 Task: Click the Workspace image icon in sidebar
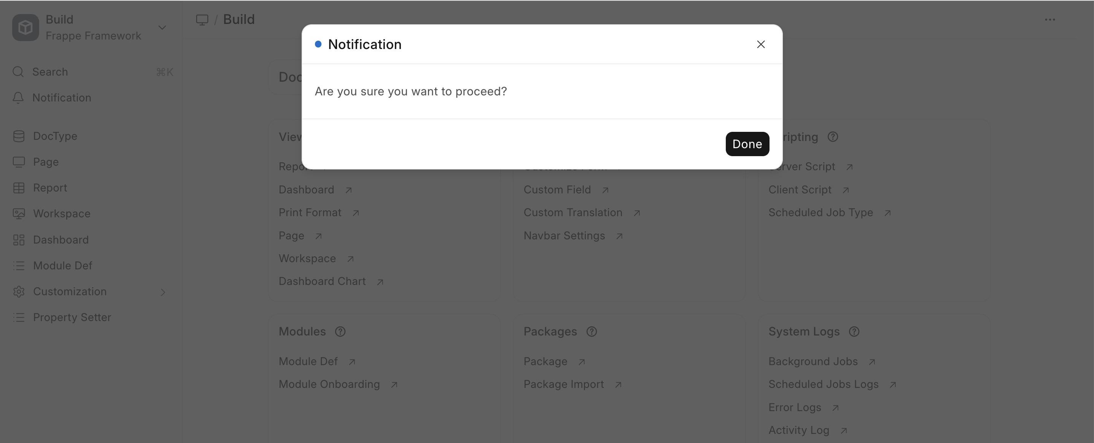point(19,214)
